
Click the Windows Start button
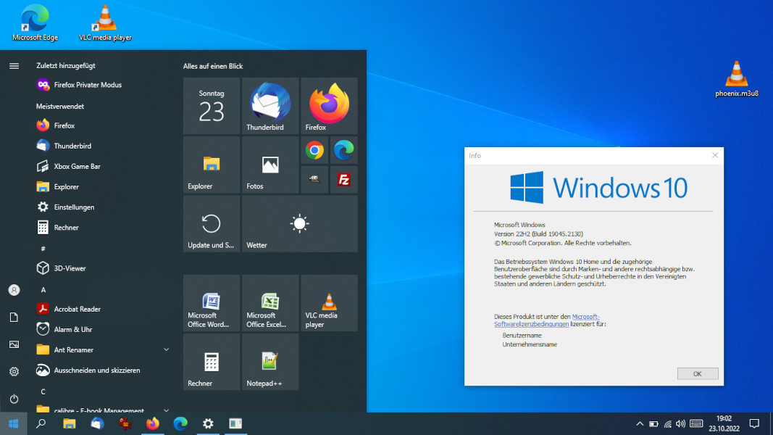[x=13, y=423]
